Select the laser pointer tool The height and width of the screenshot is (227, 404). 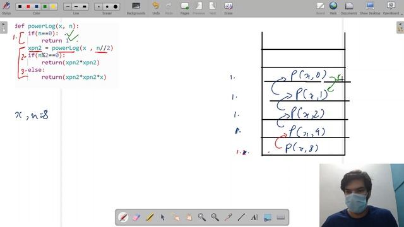pos(229,217)
